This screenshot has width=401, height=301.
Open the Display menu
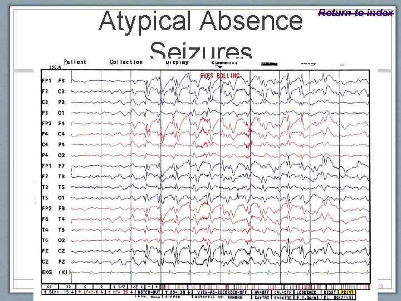pos(177,62)
